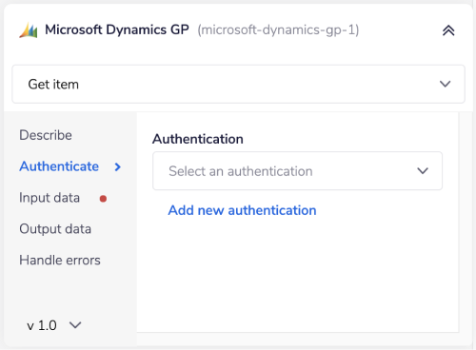
Task: Select the Authenticate tab
Action: [x=59, y=166]
